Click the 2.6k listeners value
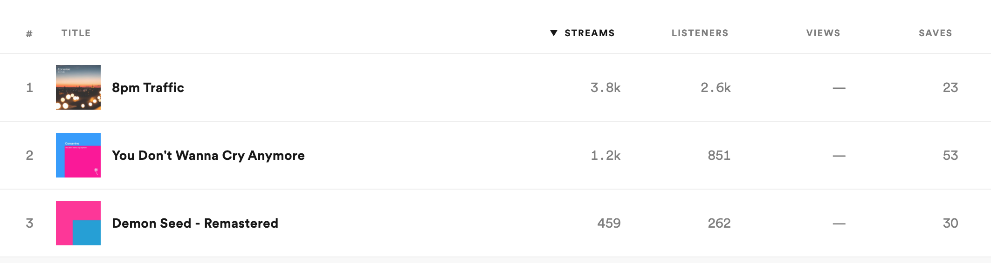The height and width of the screenshot is (263, 991). point(716,87)
